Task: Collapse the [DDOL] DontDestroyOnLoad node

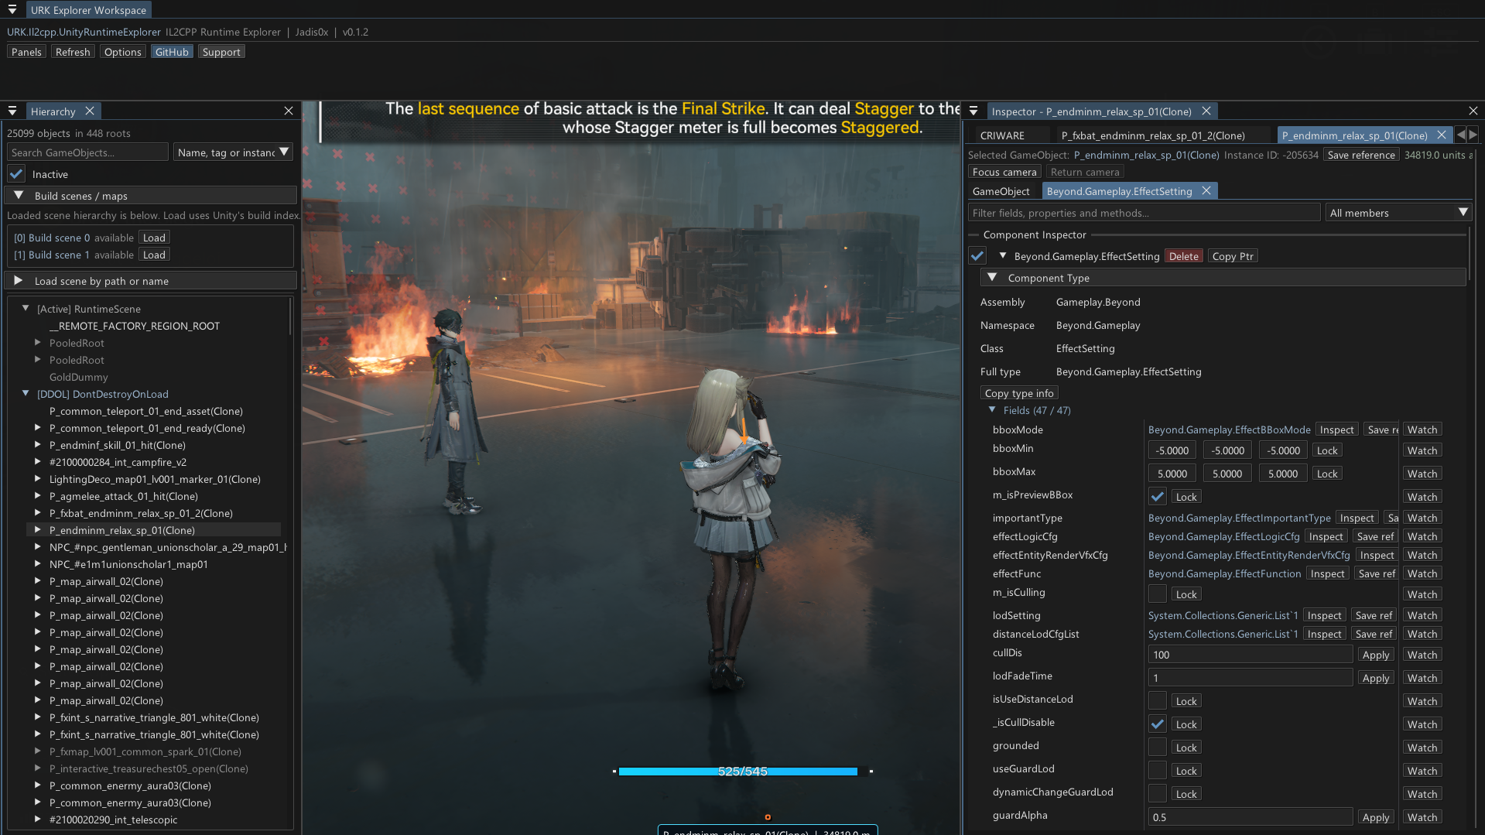Action: tap(26, 393)
